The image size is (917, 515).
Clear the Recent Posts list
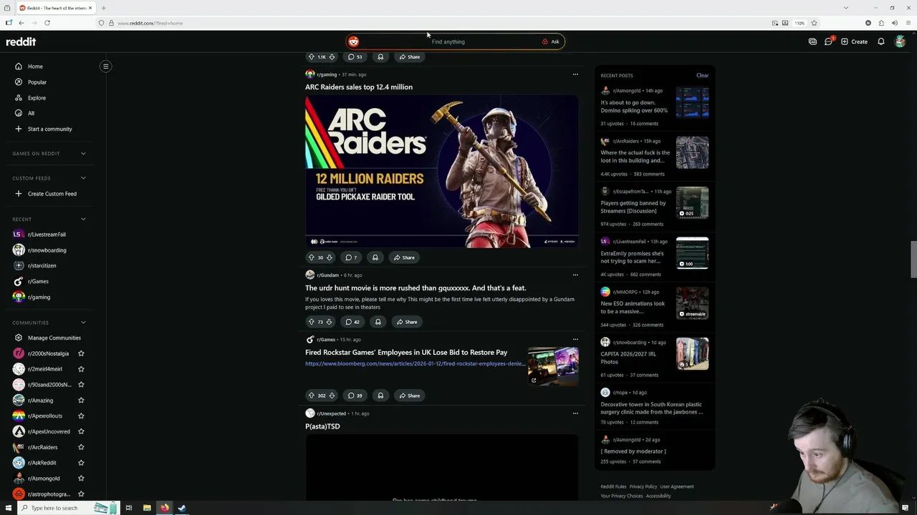(x=702, y=75)
